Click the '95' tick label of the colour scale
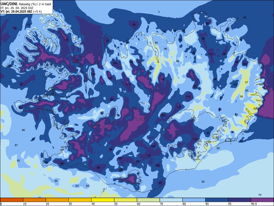Viewport: 274px width, 206px height. [x=230, y=204]
